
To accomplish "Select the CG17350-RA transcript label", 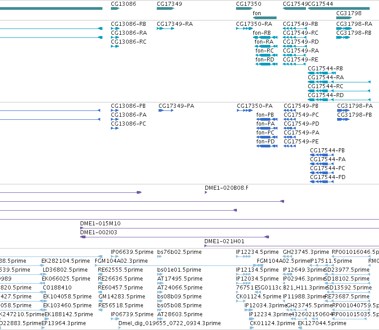I will tap(254, 24).
